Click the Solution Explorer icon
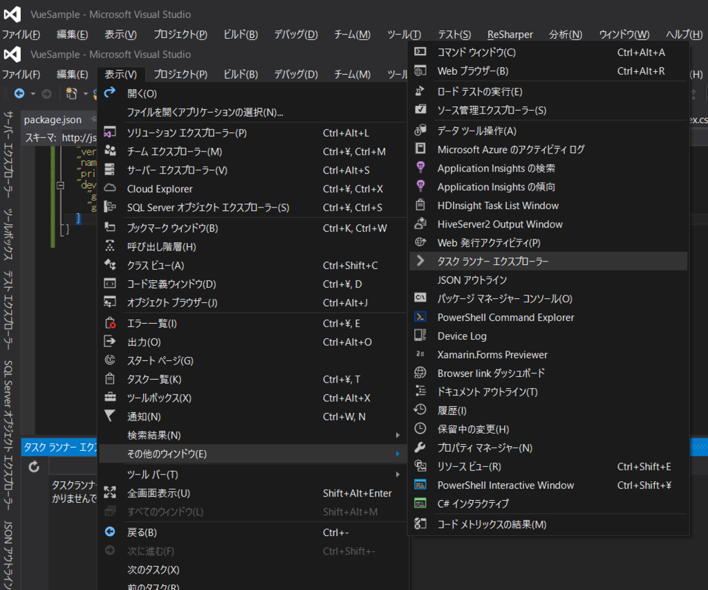This screenshot has width=708, height=590. [110, 132]
